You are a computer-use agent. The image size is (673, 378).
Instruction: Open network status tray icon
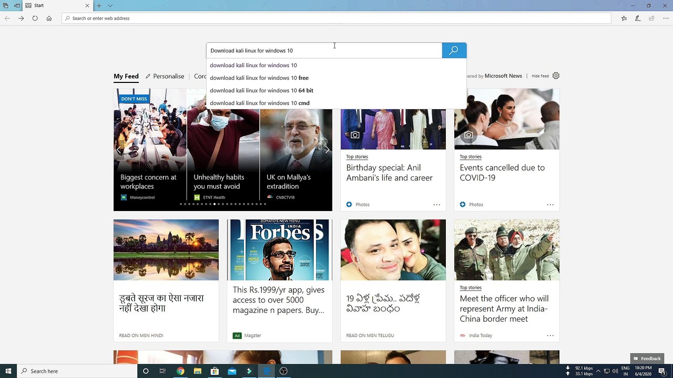coord(606,371)
